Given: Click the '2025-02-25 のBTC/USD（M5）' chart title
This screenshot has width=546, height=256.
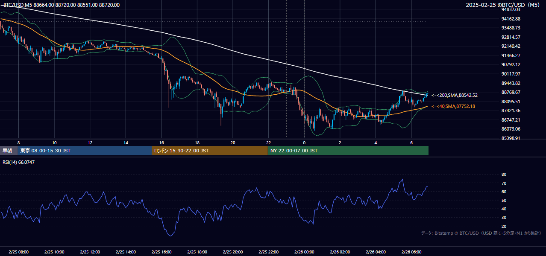Looking at the screenshot, I should 504,5.
